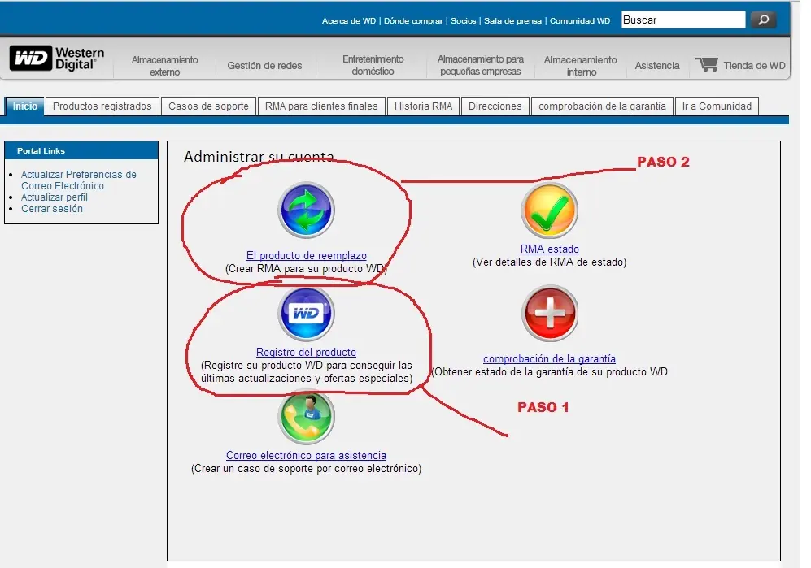Open Entretenimiento doméstico menu
811x568 pixels.
tap(373, 65)
